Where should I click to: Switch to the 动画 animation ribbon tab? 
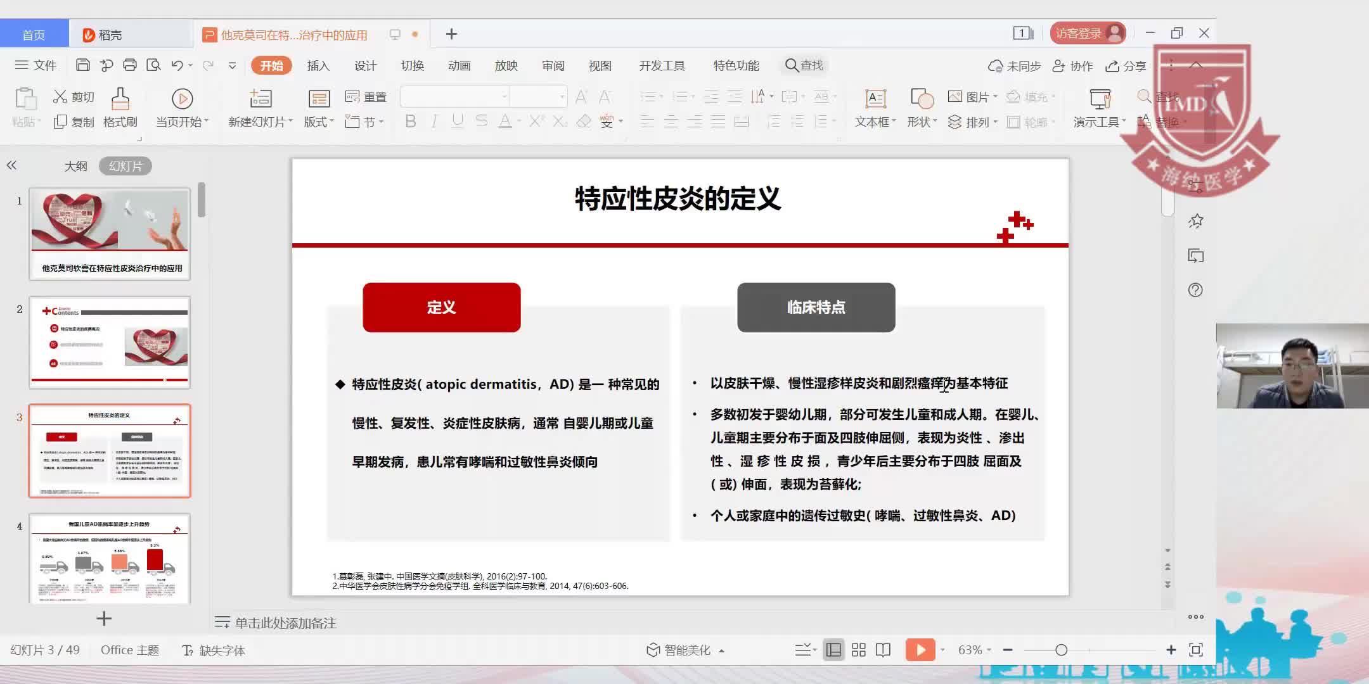click(x=458, y=65)
